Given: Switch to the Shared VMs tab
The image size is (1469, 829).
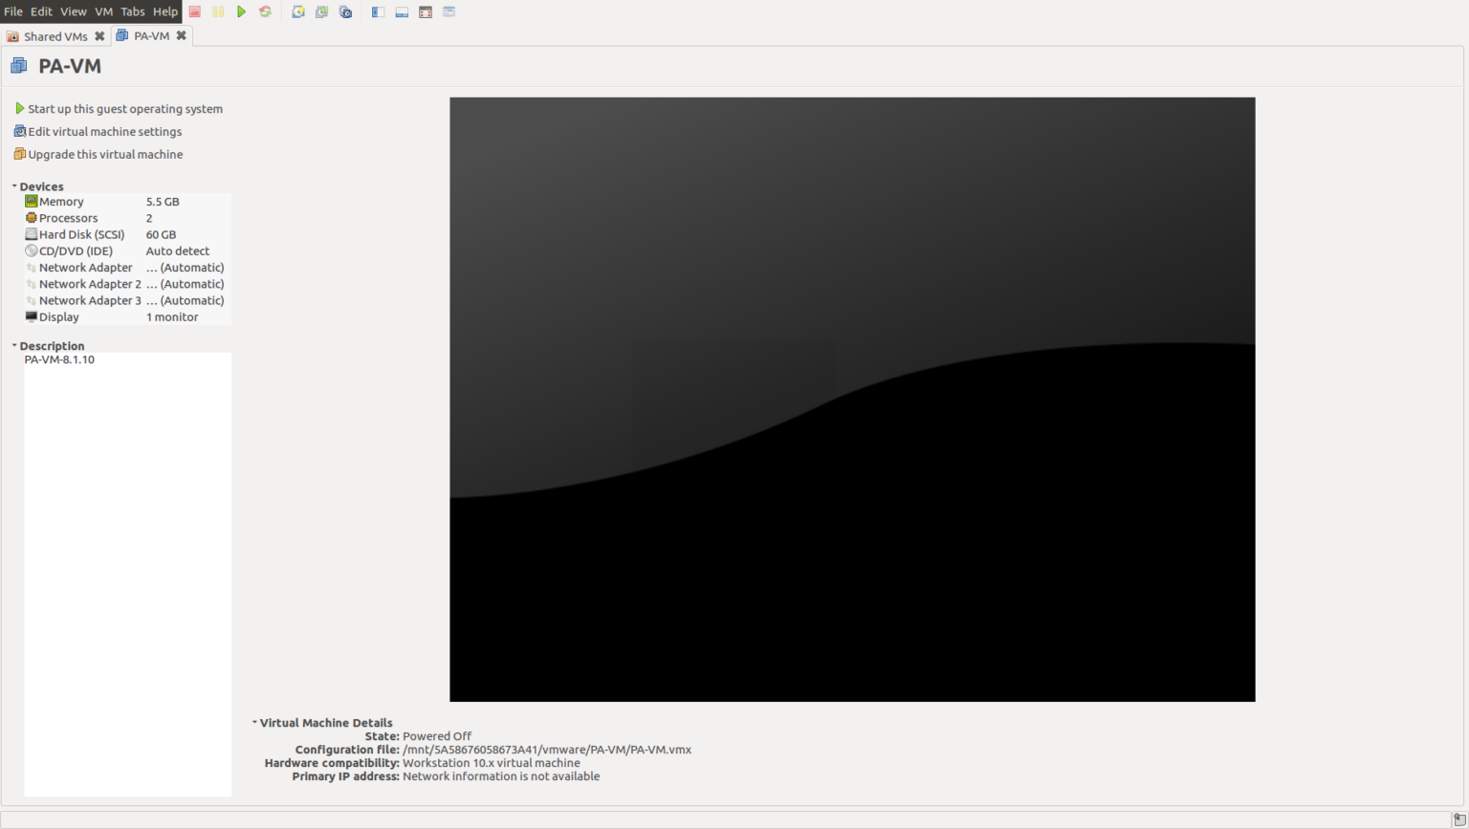Looking at the screenshot, I should pyautogui.click(x=55, y=36).
